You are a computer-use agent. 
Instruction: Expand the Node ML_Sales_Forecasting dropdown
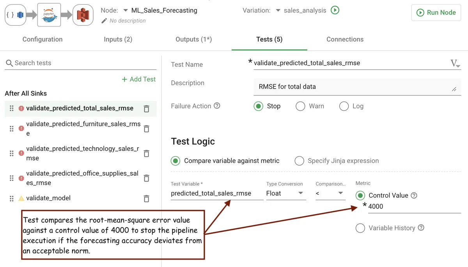126,11
